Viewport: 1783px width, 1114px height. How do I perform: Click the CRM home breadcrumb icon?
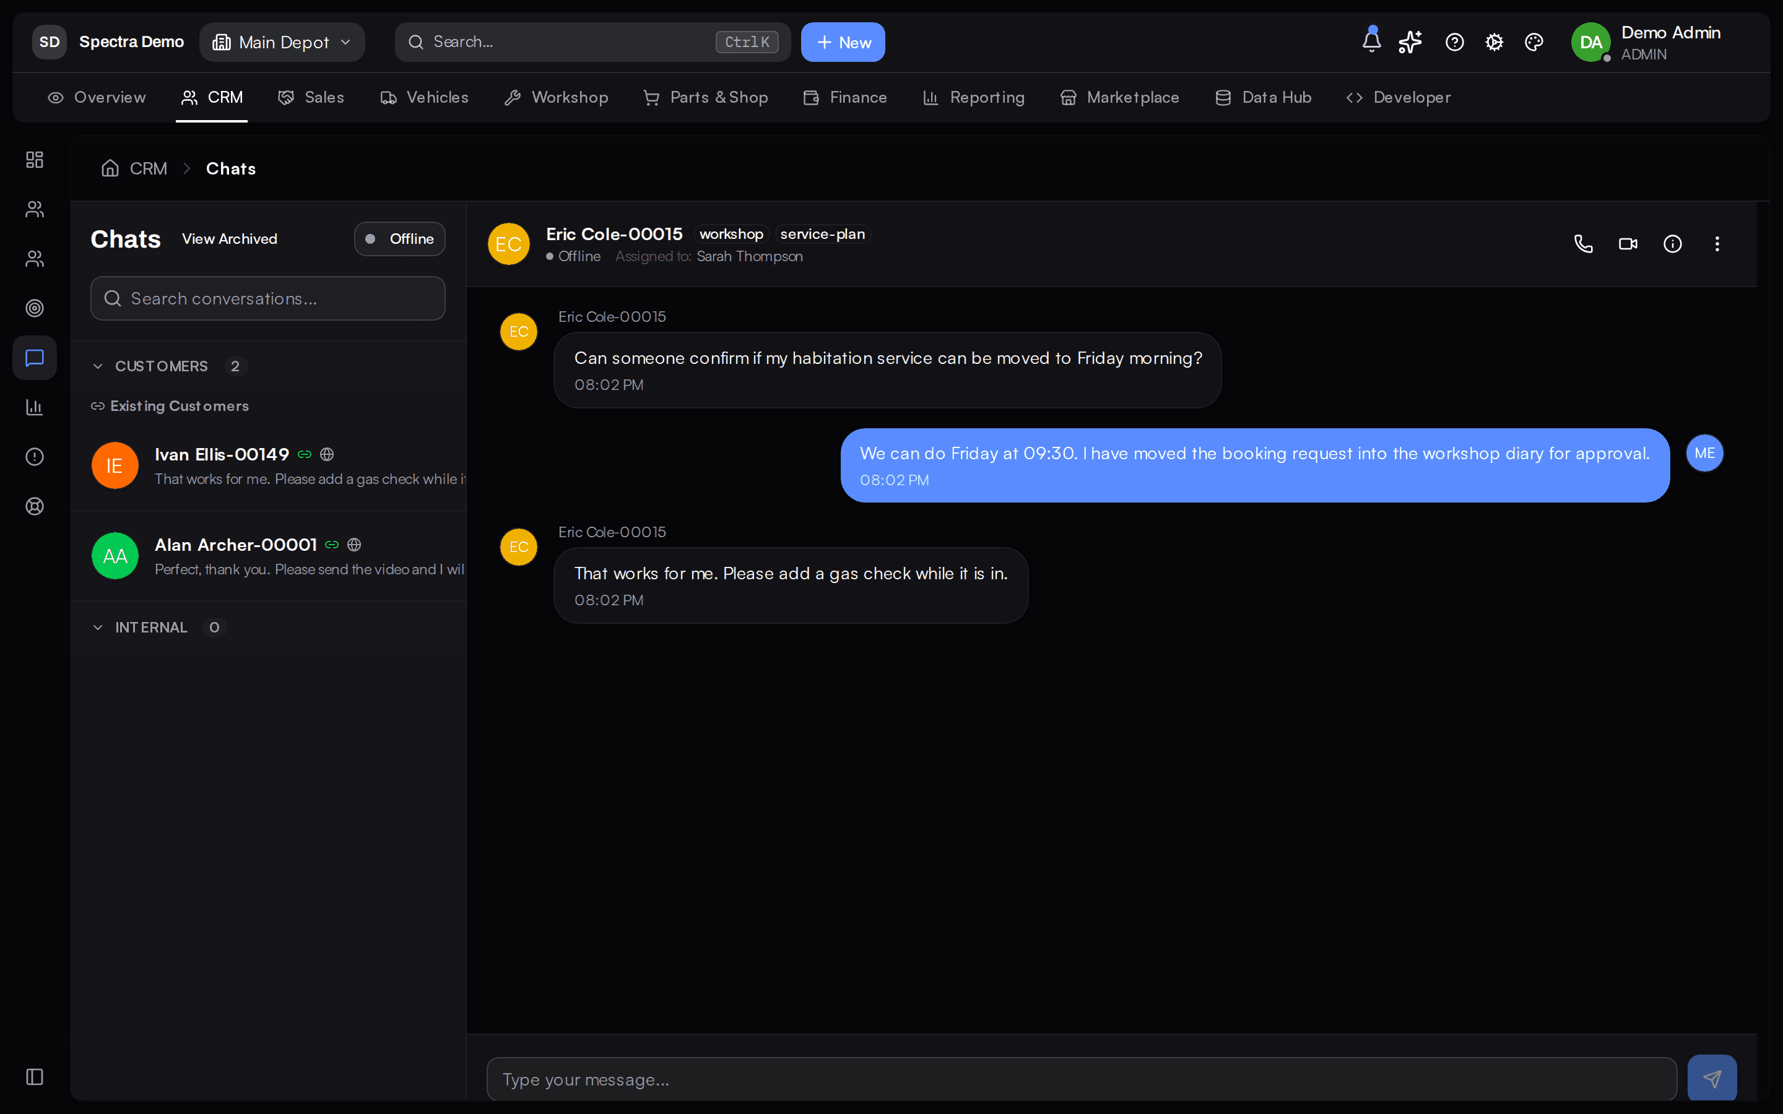click(x=110, y=169)
